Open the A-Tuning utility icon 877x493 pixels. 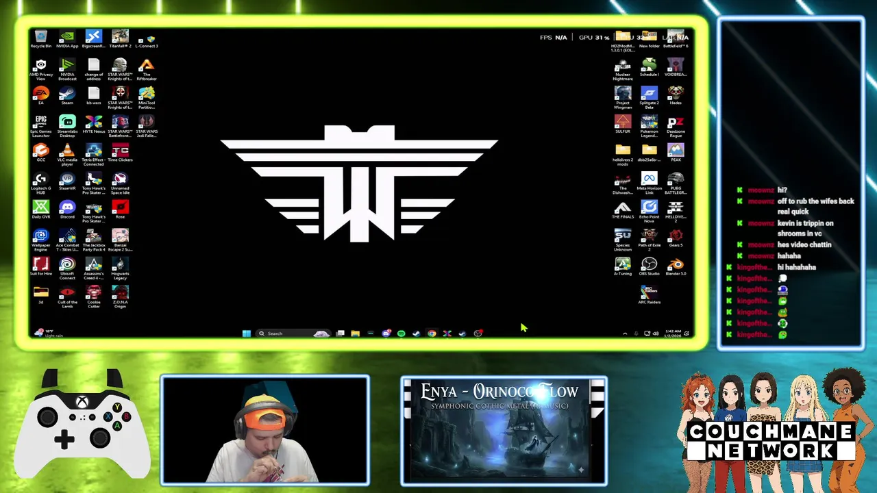coord(623,266)
